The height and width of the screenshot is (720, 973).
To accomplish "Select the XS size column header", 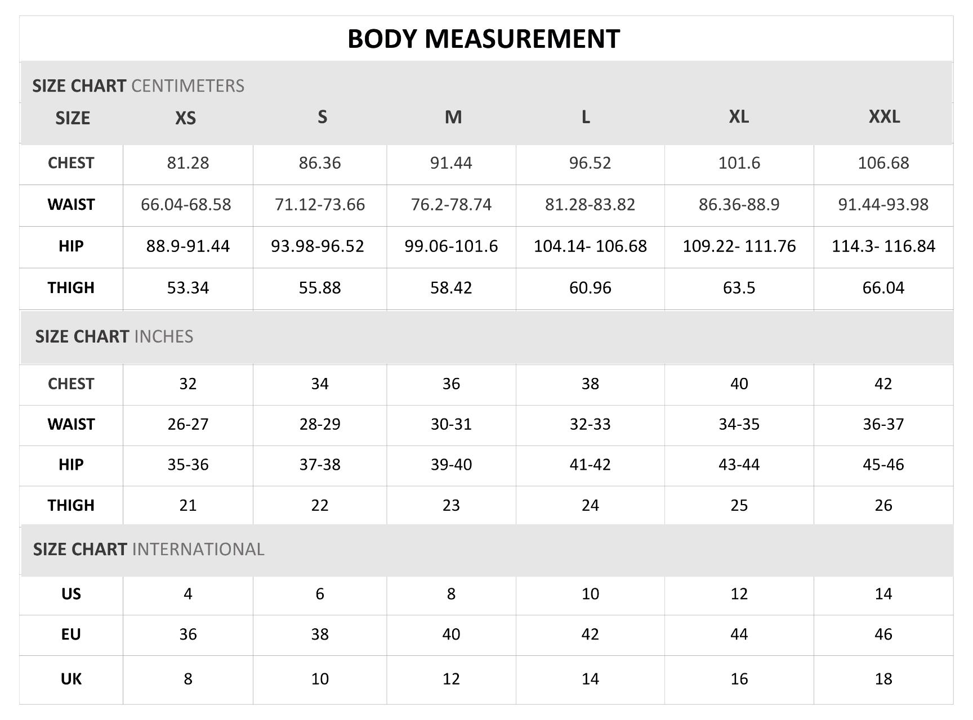I will point(185,118).
